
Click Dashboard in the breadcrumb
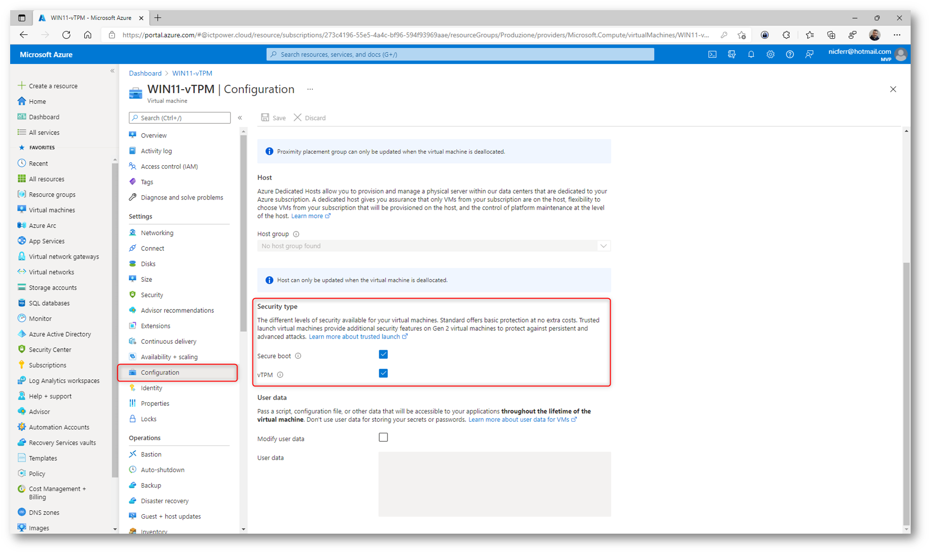[145, 73]
